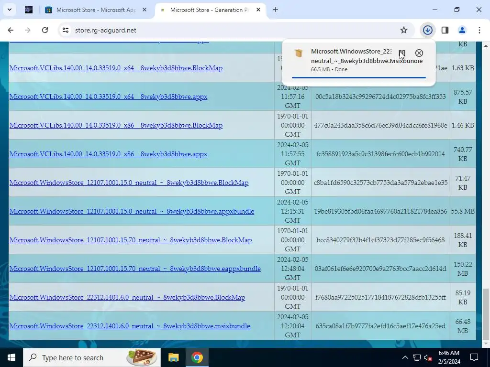Select hash 635ca08a1f7b9777fa2efd16c5aef17e476a25ed
Viewport: 490px width, 367px height.
point(380,326)
